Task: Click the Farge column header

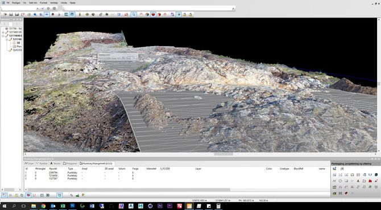Action: point(135,168)
